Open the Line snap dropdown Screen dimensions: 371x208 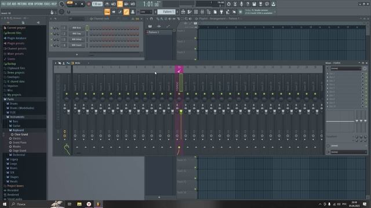click(x=146, y=12)
